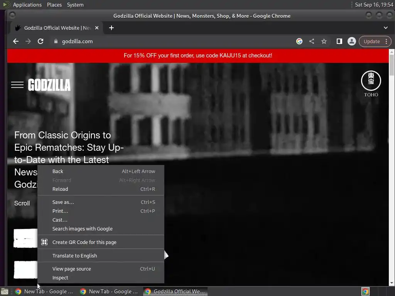Choose Create QR Code for this page
This screenshot has height=296, width=395.
coord(101,242)
